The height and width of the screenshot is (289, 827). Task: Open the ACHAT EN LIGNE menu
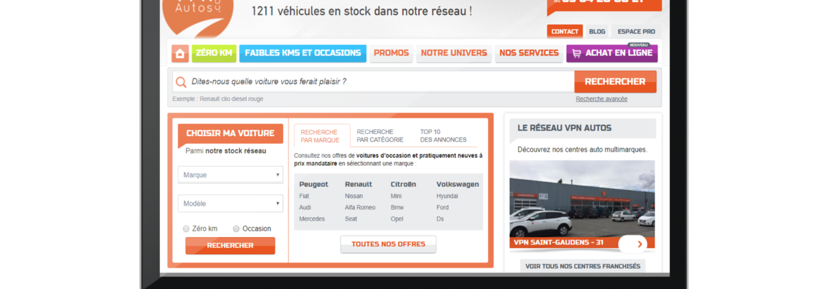click(x=612, y=53)
